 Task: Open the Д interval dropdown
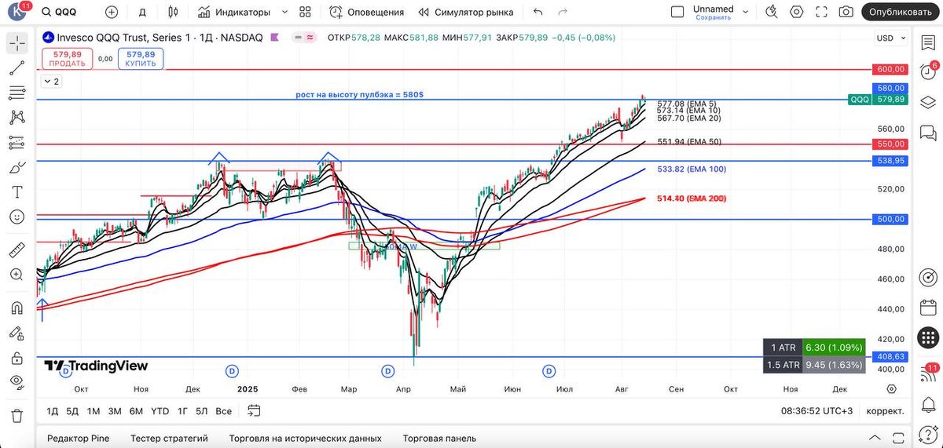tap(142, 12)
